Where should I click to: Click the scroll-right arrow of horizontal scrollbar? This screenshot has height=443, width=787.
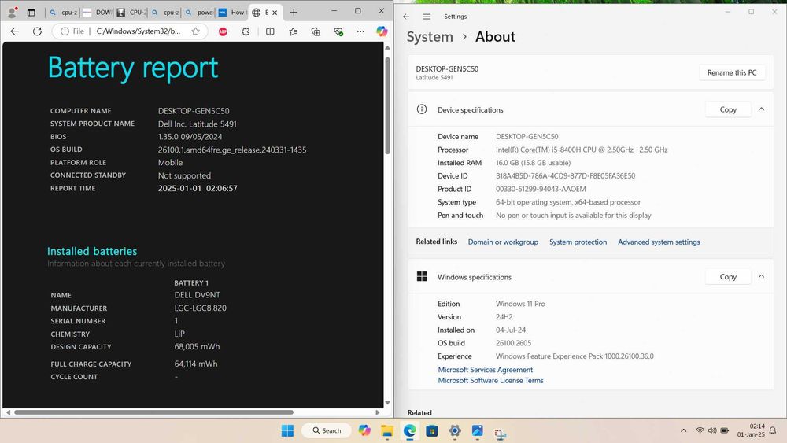(x=378, y=412)
